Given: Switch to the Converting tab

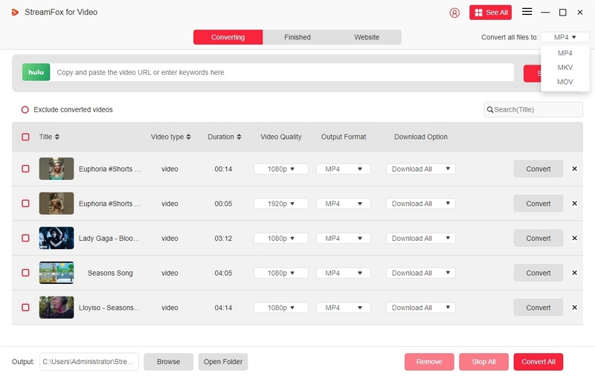Looking at the screenshot, I should 228,37.
